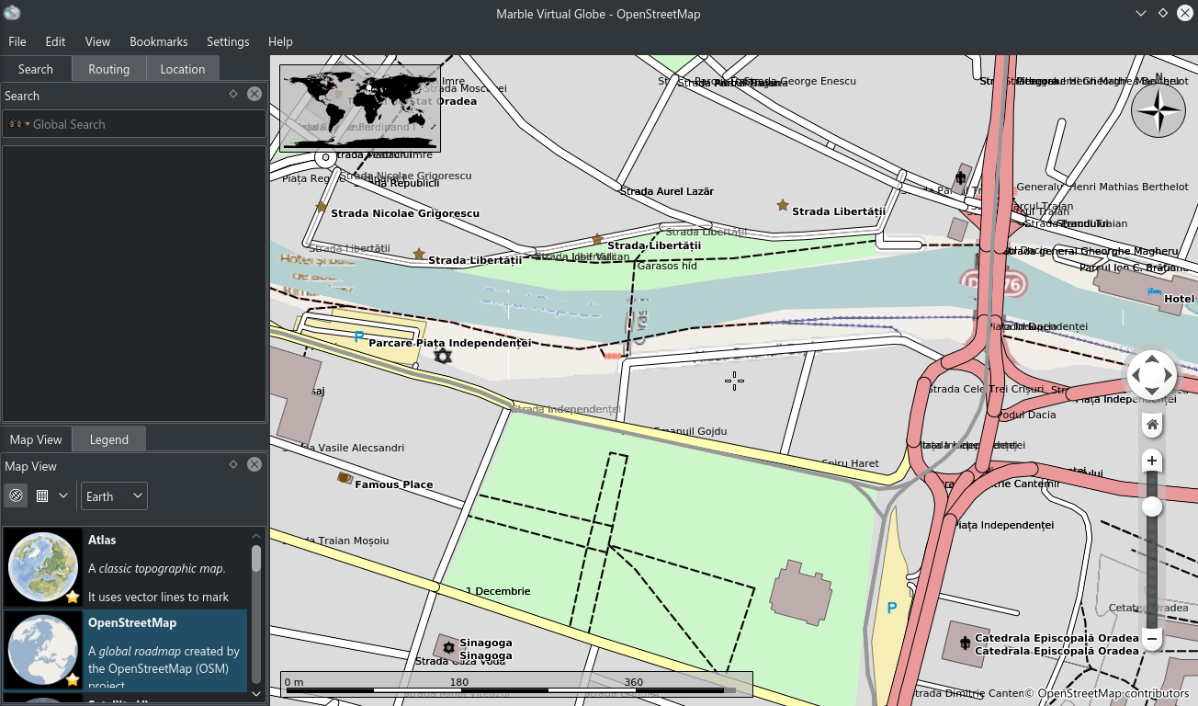This screenshot has width=1198, height=706.
Task: Switch to the Legend tab
Action: pos(109,439)
